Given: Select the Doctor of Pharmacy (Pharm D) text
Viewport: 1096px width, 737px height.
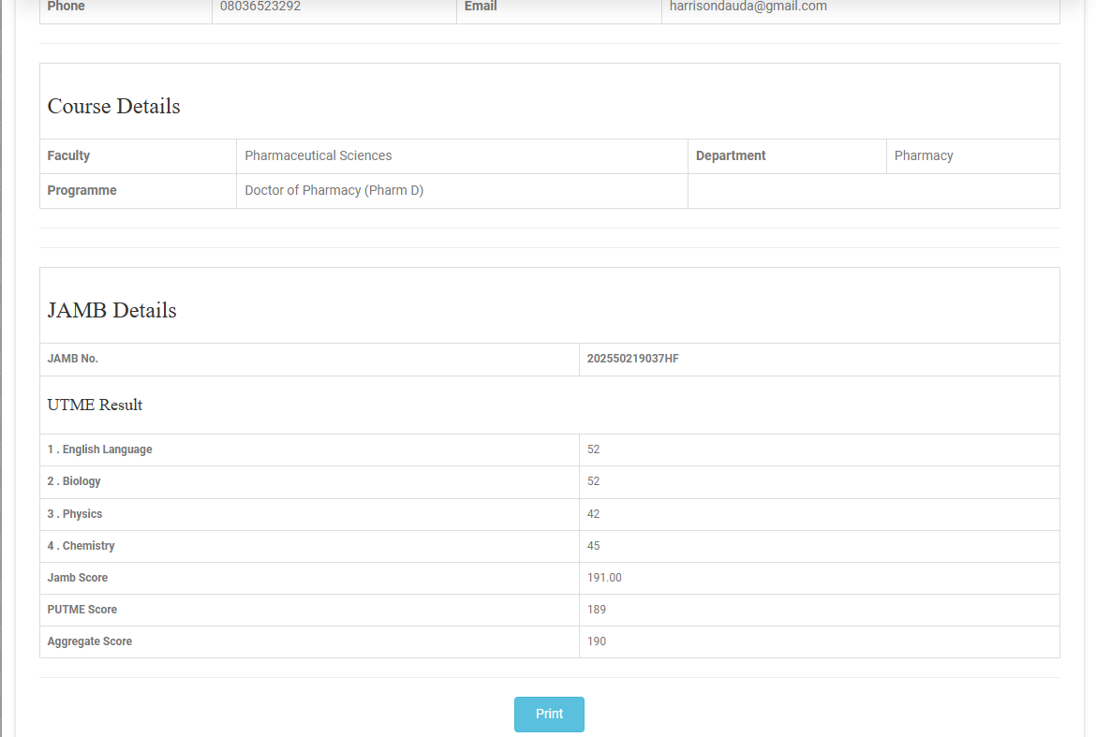Looking at the screenshot, I should point(334,191).
